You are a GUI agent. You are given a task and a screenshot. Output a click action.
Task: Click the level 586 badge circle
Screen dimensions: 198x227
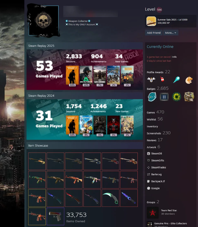point(159,10)
